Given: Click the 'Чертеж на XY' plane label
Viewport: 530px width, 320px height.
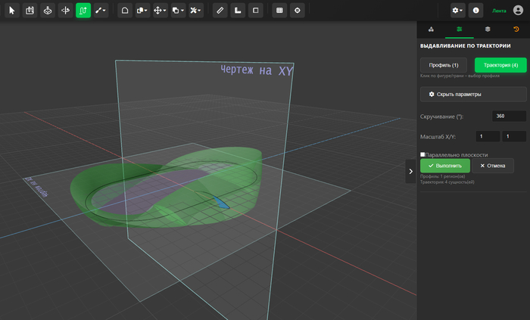Looking at the screenshot, I should (x=256, y=70).
